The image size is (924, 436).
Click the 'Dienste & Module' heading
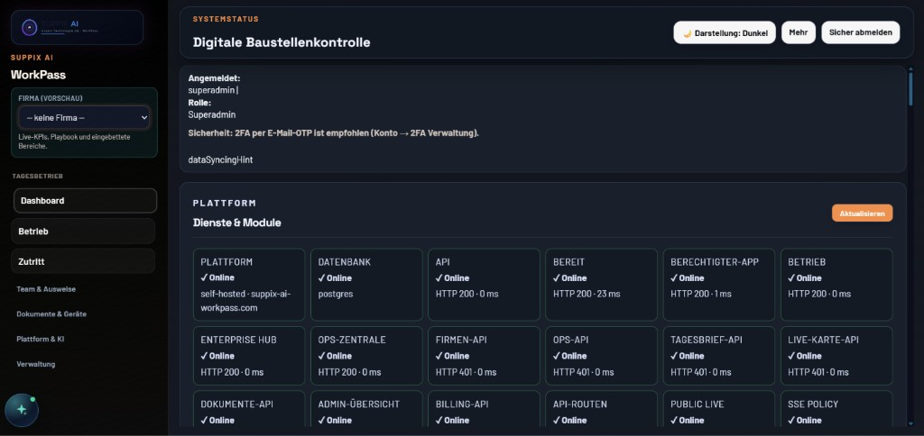(x=237, y=223)
